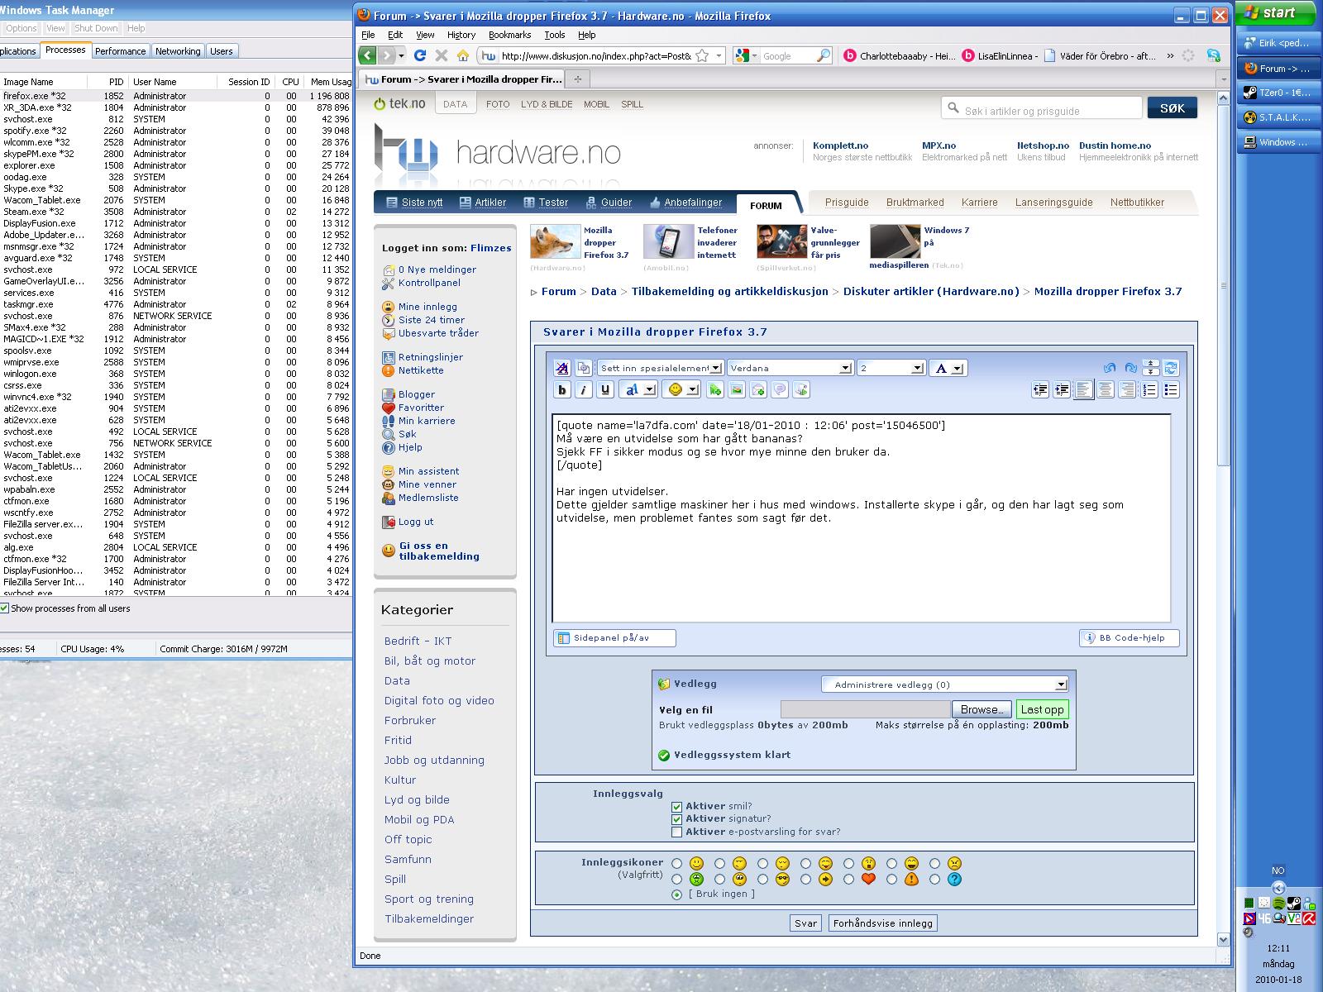Center-align text in the editor

[1106, 390]
